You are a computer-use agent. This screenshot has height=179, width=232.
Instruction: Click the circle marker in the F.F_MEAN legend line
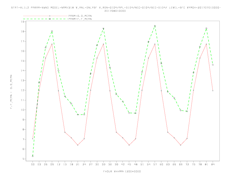click(50, 19)
